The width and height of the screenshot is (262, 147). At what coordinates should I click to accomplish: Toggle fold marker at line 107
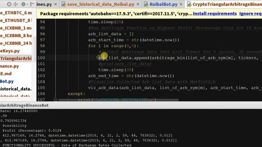(56, 100)
